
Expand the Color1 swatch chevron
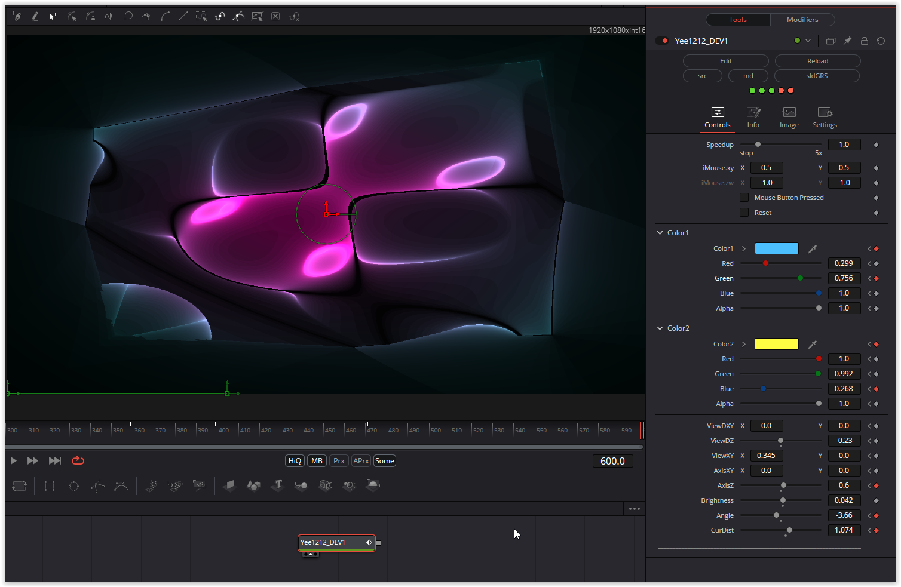744,248
